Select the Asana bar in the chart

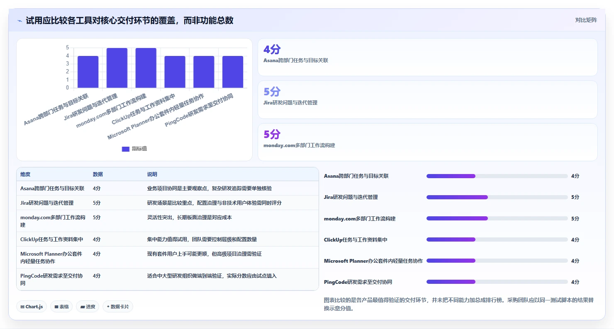click(88, 72)
